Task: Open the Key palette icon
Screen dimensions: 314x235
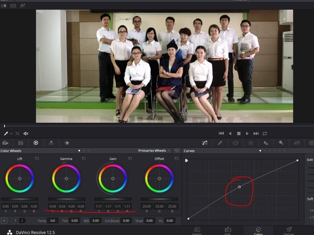Action: (281, 143)
